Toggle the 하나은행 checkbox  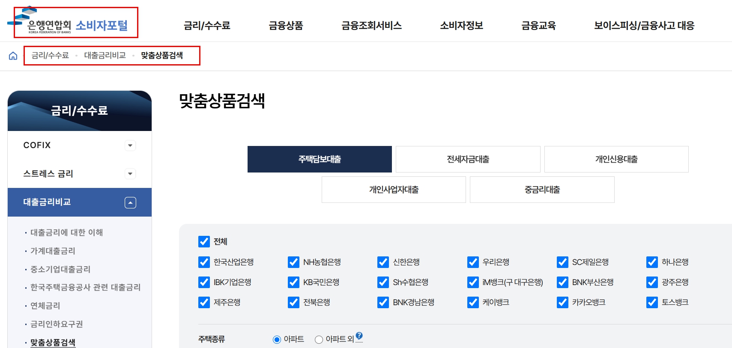(x=652, y=262)
